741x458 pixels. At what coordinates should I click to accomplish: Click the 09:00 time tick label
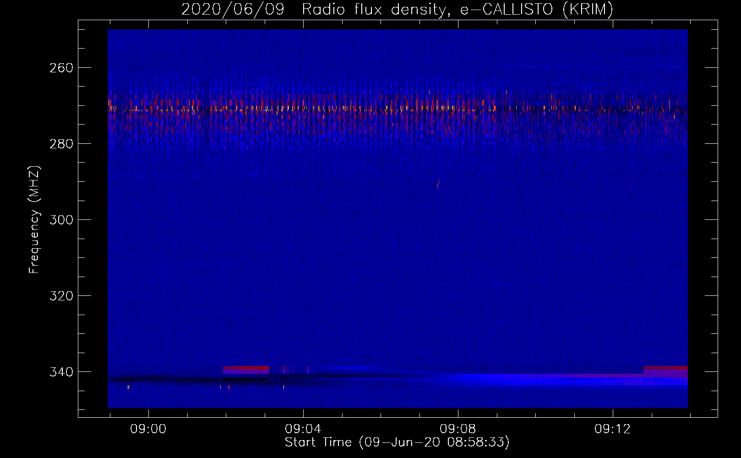148,429
